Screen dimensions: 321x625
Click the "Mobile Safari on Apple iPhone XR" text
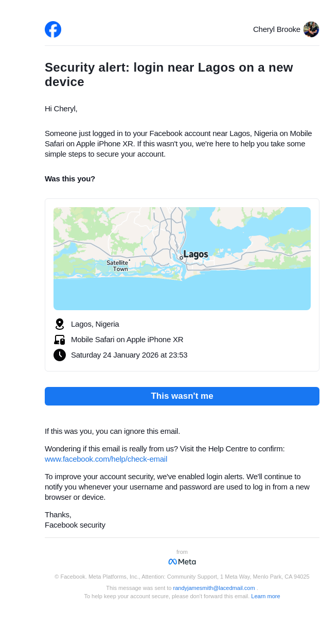[127, 340]
